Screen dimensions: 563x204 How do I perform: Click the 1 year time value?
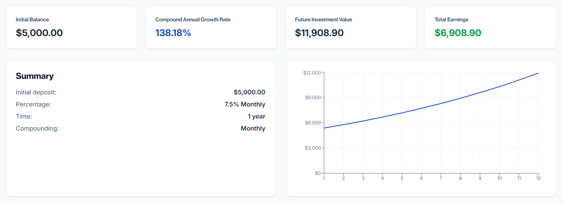(x=257, y=117)
